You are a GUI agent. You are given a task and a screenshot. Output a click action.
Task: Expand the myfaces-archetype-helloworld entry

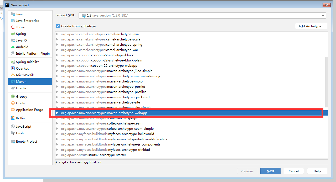point(57,134)
